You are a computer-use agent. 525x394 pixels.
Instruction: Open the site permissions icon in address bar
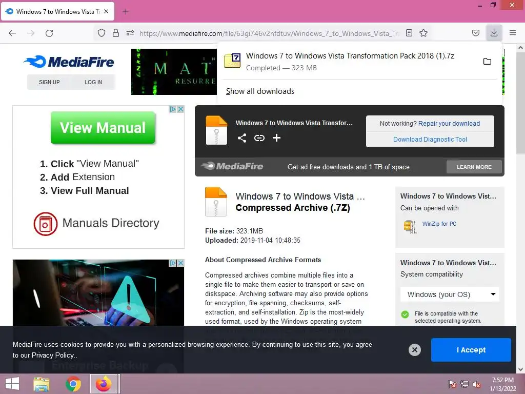130,33
